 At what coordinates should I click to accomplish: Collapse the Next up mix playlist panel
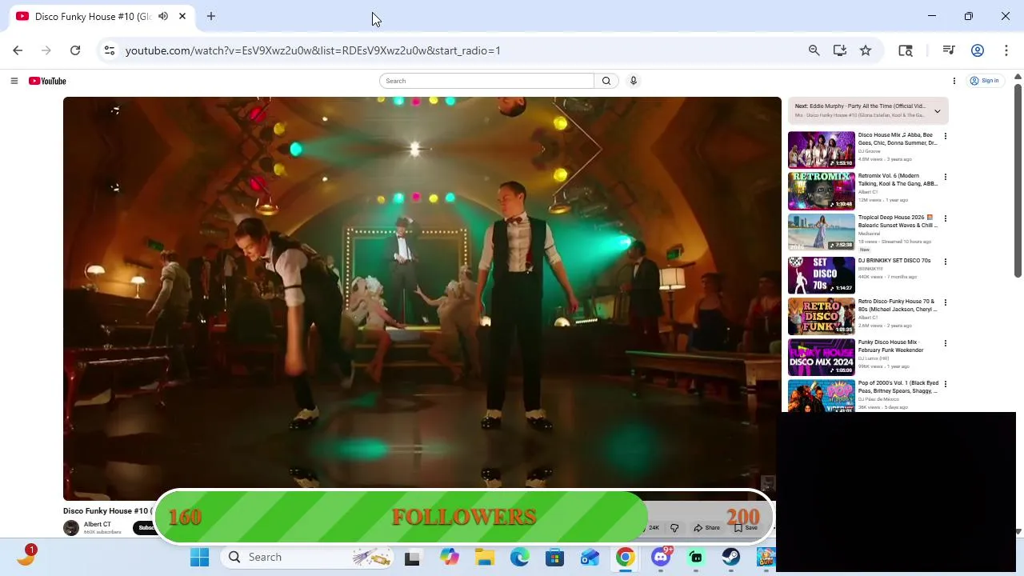point(938,111)
